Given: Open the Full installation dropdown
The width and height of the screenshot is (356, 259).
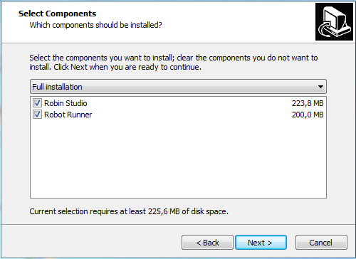Looking at the screenshot, I should (178, 87).
